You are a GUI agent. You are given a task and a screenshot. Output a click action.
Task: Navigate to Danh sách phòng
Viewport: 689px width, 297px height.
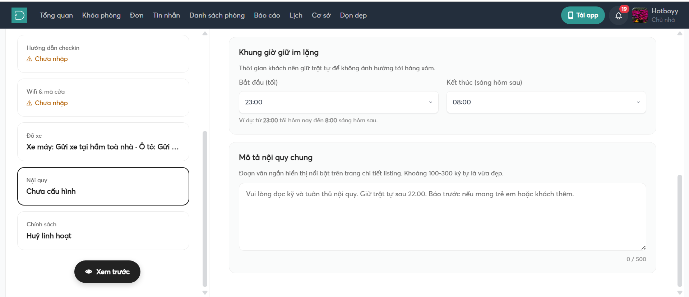[217, 15]
